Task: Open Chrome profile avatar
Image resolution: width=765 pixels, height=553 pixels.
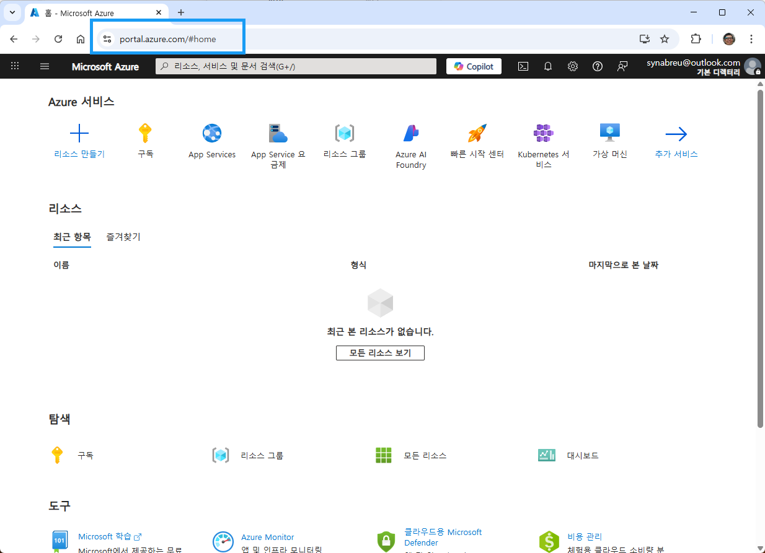Action: 729,39
